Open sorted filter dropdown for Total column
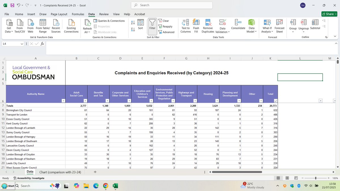340x191 pixels. click(276, 101)
